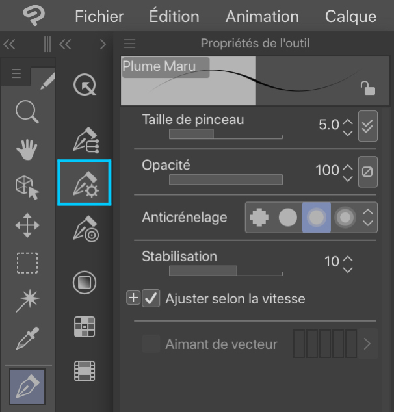Expand the Ajuster selon la vitesse plus box
The height and width of the screenshot is (412, 394).
tap(133, 299)
